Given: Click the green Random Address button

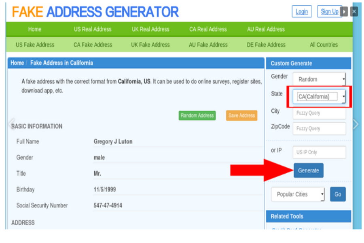Looking at the screenshot, I should click(197, 116).
